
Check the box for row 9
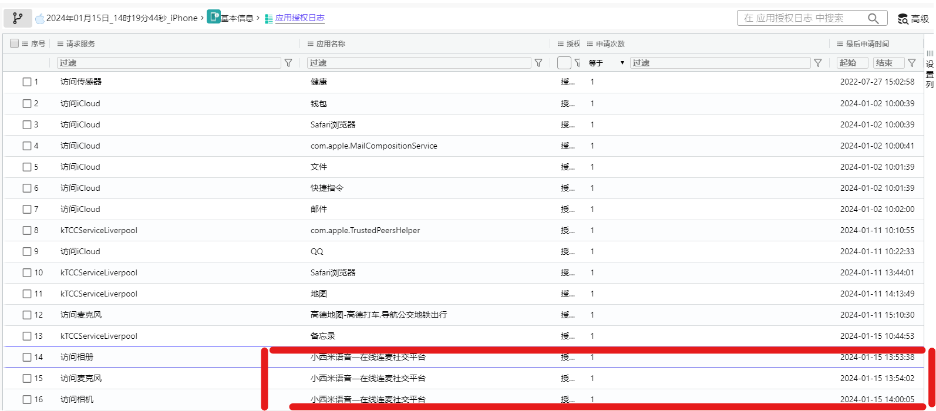pos(27,251)
